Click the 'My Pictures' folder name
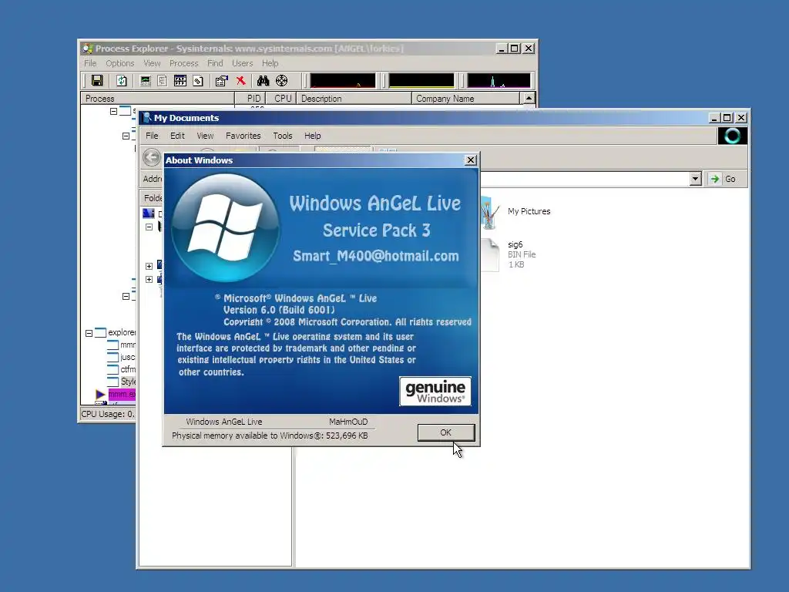The height and width of the screenshot is (592, 789). point(529,211)
